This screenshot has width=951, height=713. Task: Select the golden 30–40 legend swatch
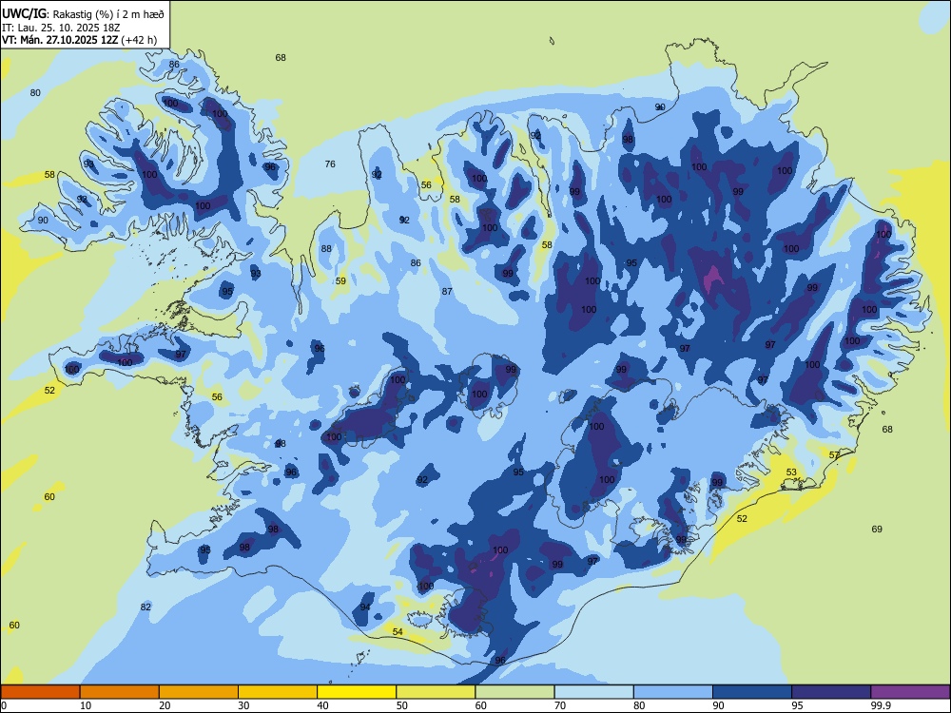(x=278, y=692)
